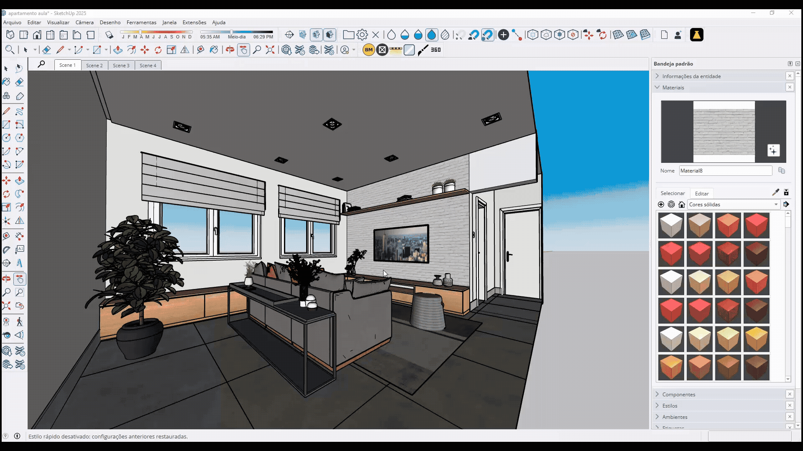Switch to the Scene 2 tab
Image resolution: width=803 pixels, height=451 pixels.
pyautogui.click(x=94, y=65)
